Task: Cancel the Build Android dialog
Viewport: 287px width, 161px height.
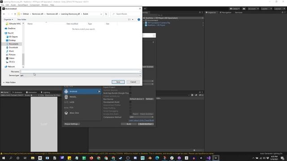Action: 133,82
